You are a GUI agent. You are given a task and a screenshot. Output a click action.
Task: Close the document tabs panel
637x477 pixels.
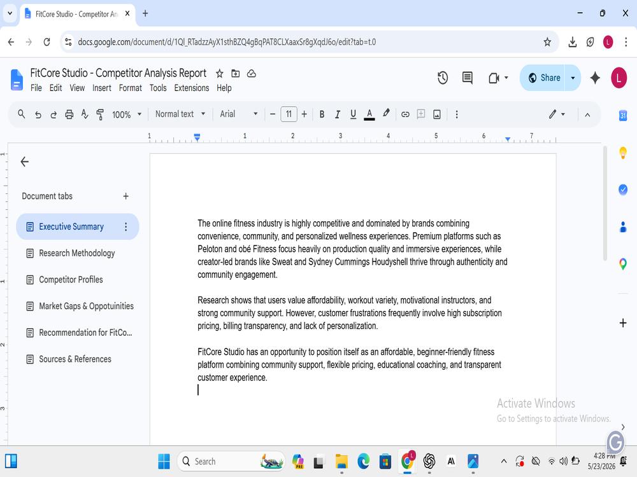pos(25,162)
